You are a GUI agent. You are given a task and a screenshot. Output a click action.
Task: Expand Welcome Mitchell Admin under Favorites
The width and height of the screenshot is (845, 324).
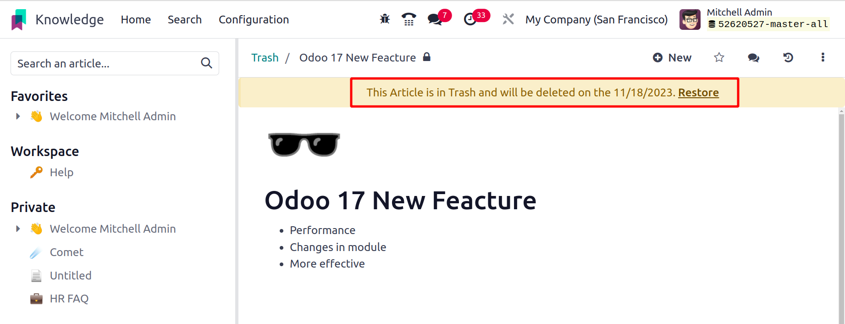coord(18,117)
